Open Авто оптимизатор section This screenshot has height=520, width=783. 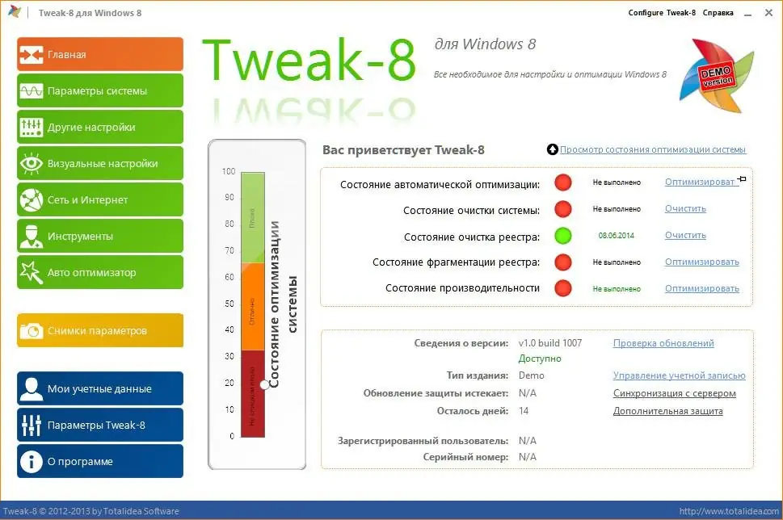click(x=100, y=272)
